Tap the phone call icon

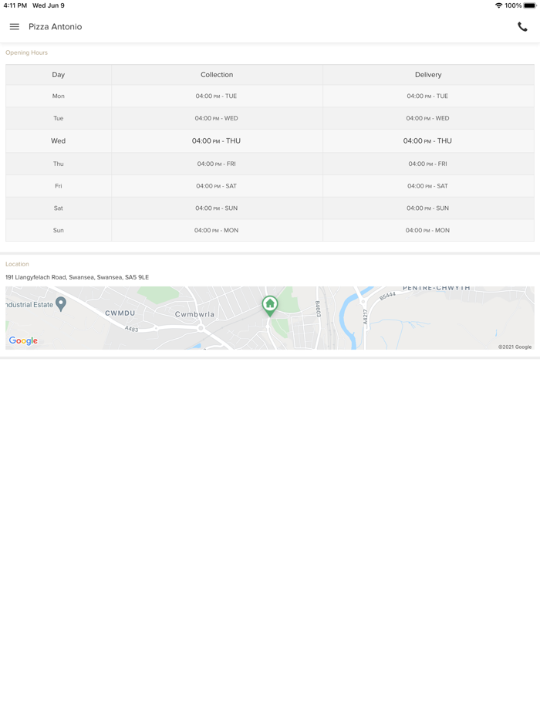pyautogui.click(x=522, y=27)
